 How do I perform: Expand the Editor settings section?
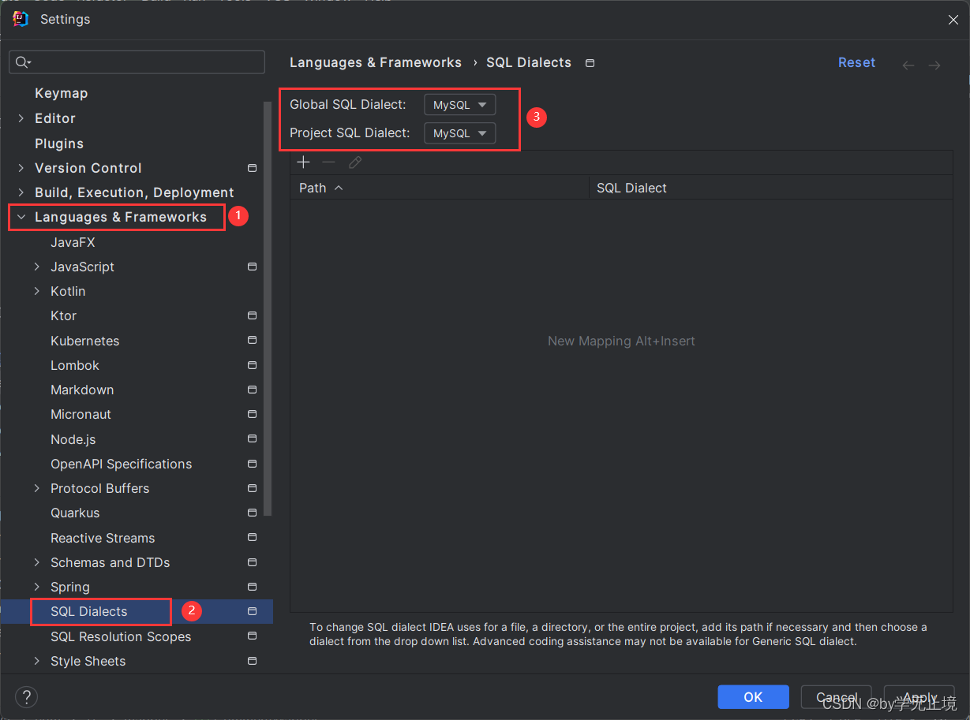tap(21, 118)
